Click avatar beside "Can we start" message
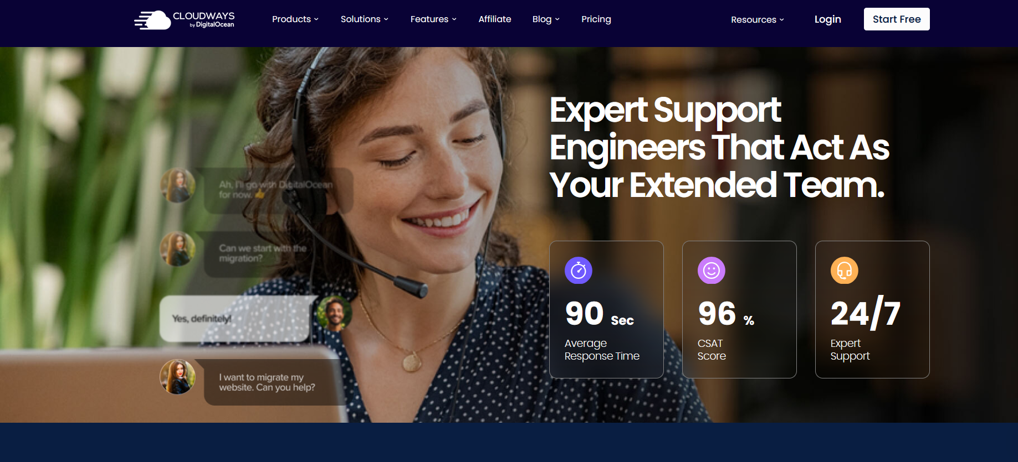Viewport: 1018px width, 462px height. tap(177, 248)
